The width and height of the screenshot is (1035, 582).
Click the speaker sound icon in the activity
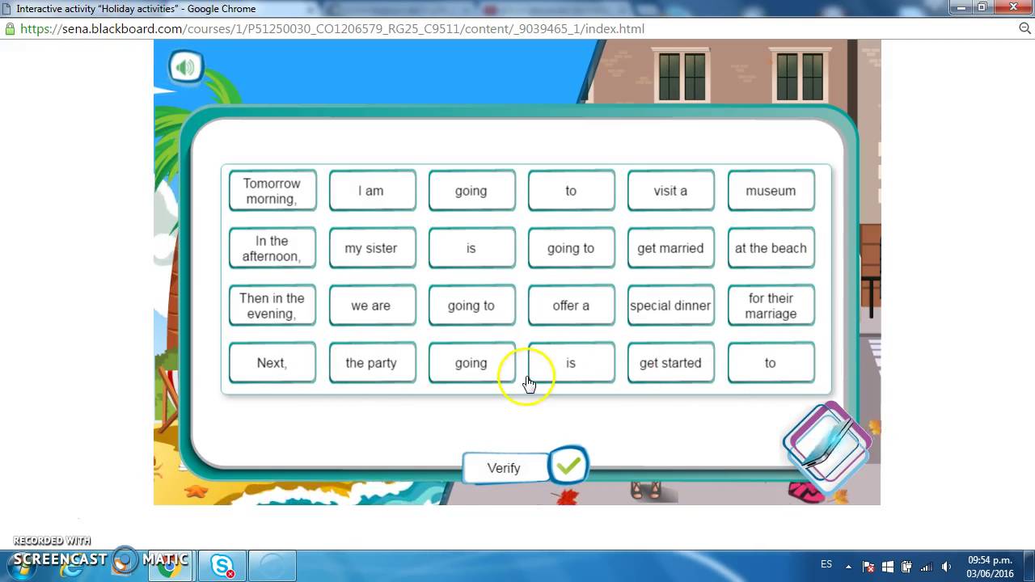[186, 68]
